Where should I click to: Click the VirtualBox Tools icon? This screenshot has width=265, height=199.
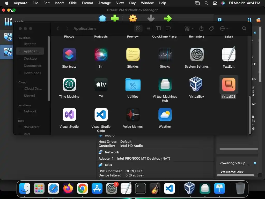pyautogui.click(x=8, y=22)
